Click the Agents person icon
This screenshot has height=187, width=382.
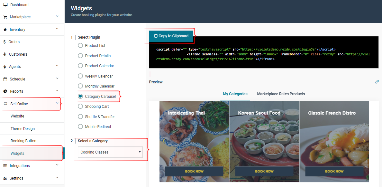tap(5, 67)
